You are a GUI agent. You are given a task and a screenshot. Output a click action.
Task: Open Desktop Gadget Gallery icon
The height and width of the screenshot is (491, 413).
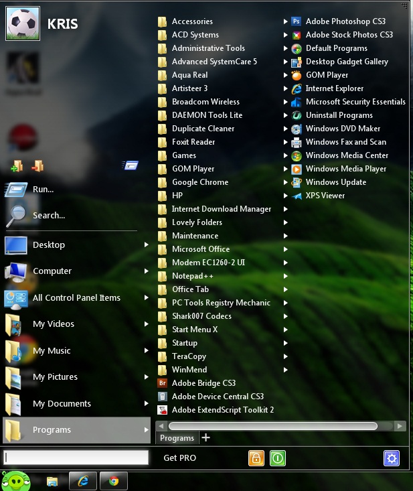[296, 62]
